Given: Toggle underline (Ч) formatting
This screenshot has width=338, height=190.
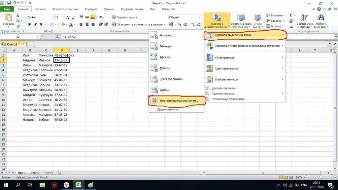Looking at the screenshot, I should [41, 24].
